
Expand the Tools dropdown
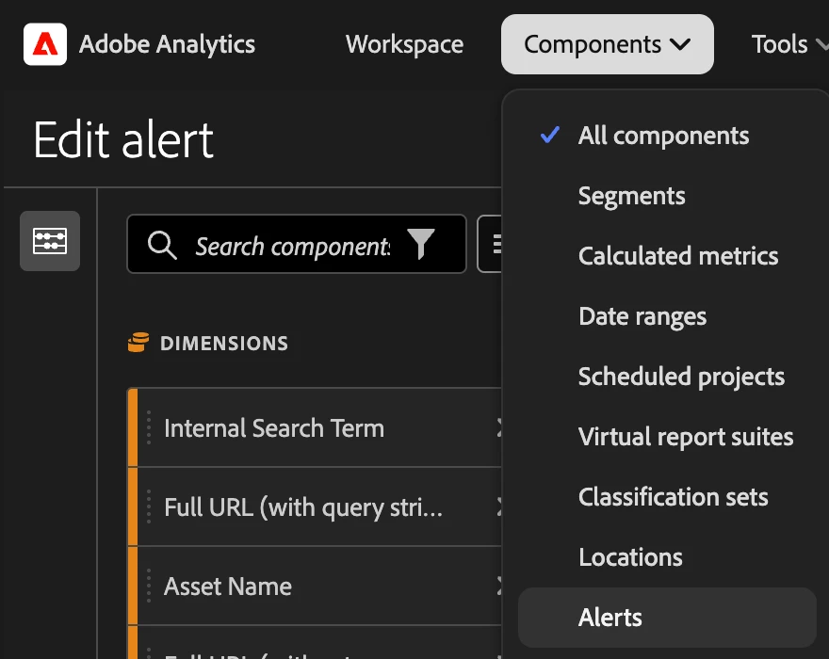(x=788, y=44)
